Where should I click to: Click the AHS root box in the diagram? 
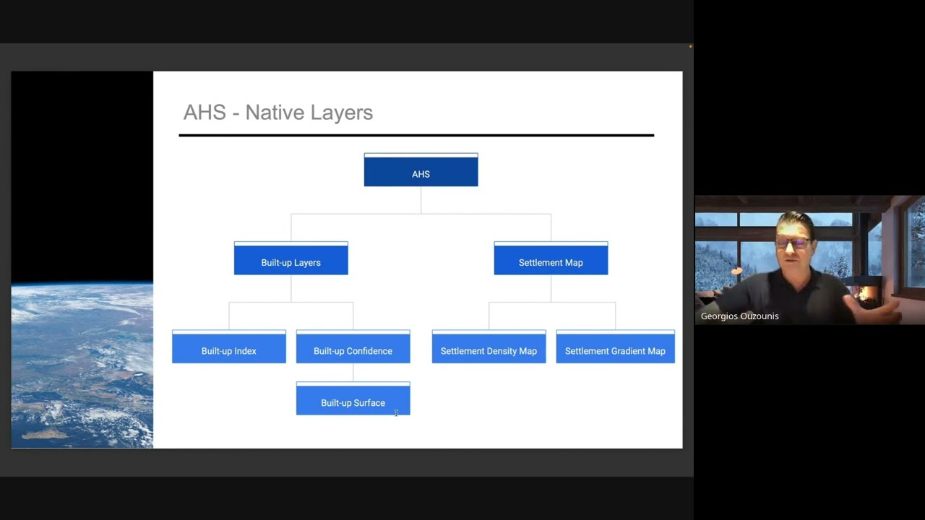(421, 170)
